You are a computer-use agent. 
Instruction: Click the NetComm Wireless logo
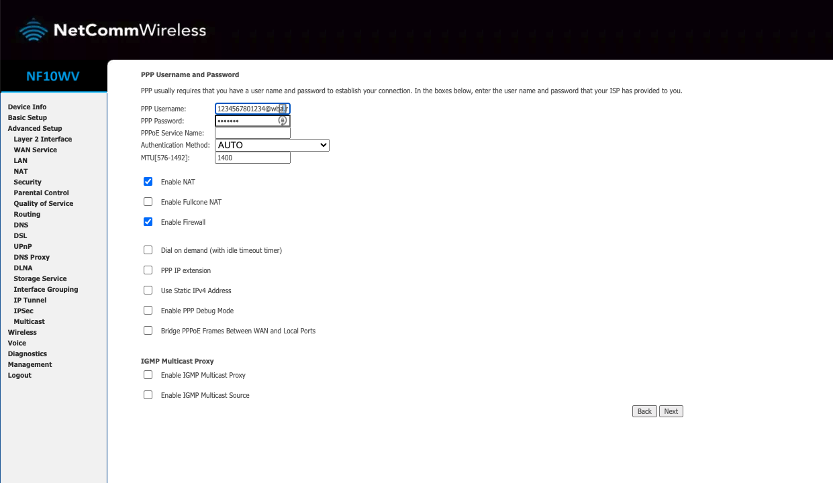click(113, 30)
